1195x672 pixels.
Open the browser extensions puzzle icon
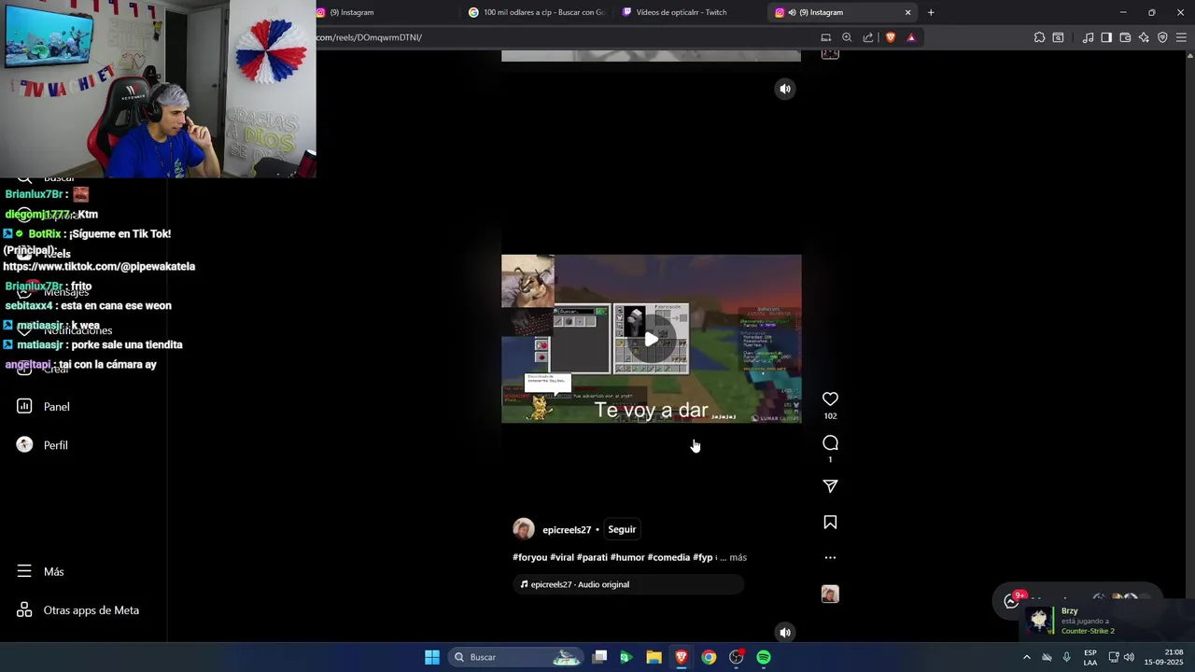[1039, 37]
